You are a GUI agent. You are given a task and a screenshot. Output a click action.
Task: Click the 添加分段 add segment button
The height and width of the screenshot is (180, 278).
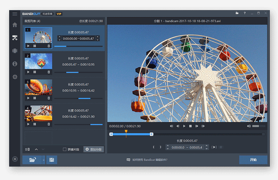point(93,149)
